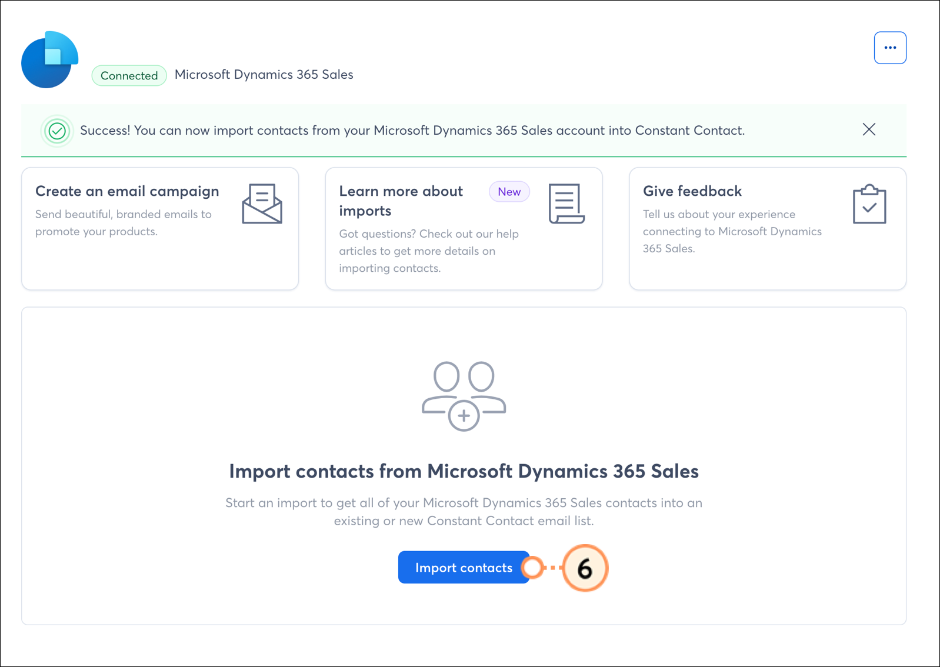Open the Give feedback card
940x667 pixels.
(x=767, y=229)
